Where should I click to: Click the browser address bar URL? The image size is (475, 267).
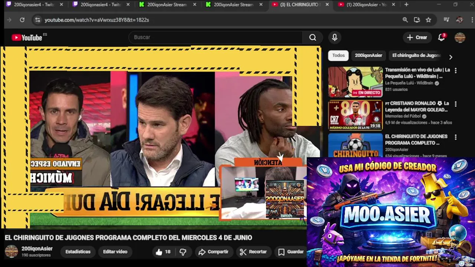coord(97,20)
